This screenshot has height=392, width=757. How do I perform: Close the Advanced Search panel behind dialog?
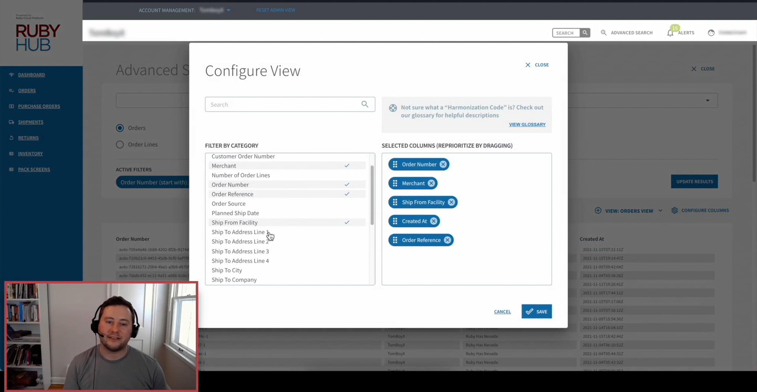coord(703,69)
